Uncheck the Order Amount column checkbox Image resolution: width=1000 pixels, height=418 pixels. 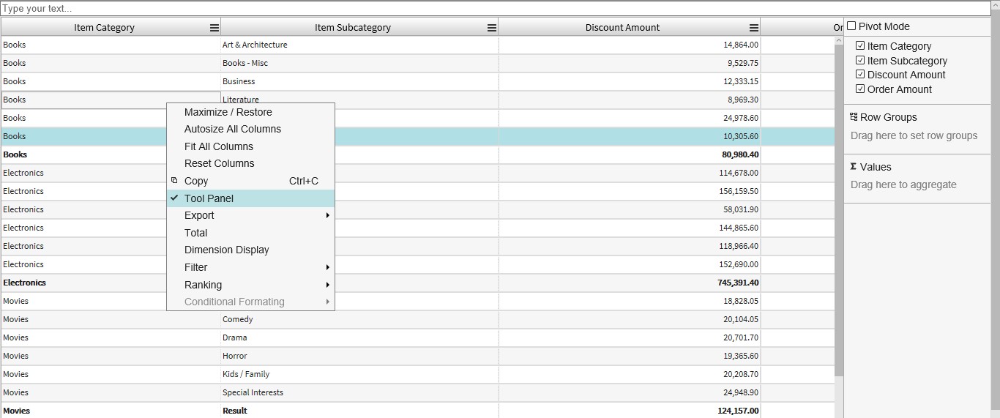click(860, 89)
